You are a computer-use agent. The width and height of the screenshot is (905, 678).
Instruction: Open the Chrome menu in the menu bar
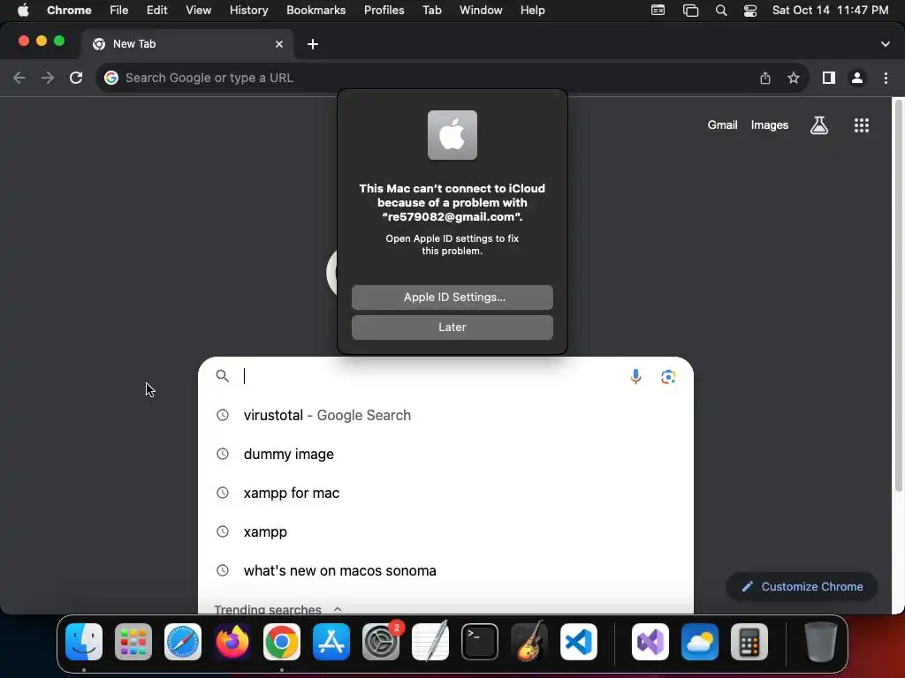[69, 11]
